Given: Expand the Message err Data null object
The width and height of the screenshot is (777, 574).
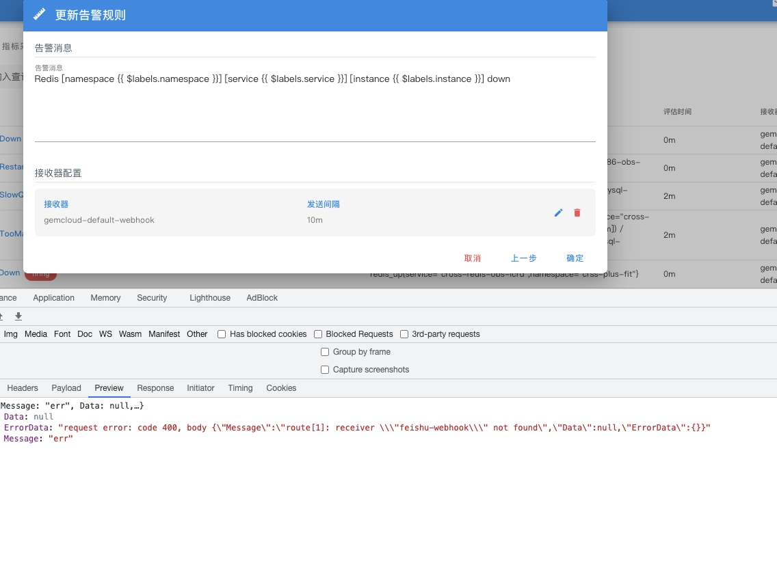Looking at the screenshot, I should (73, 406).
